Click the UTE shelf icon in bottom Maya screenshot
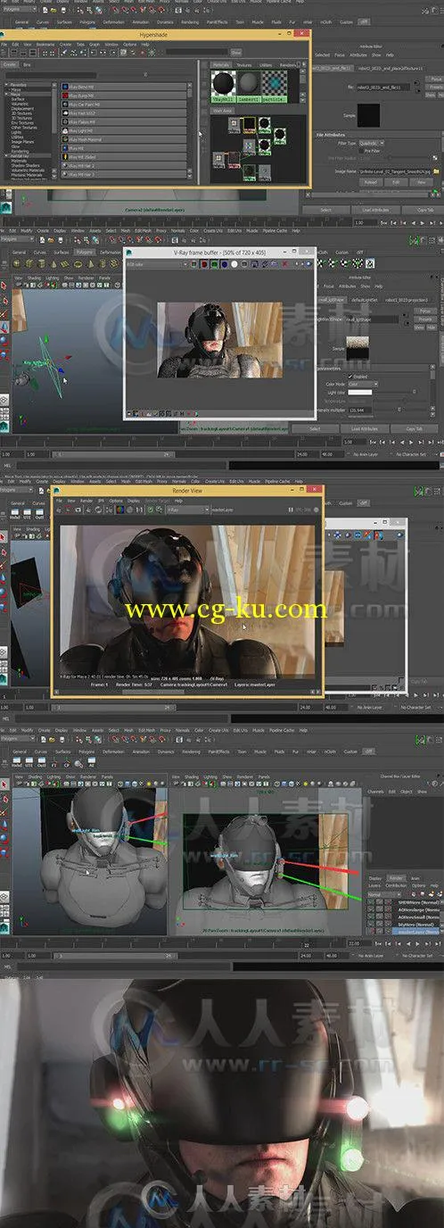Viewport: 444px width, 1228px height. 29,761
